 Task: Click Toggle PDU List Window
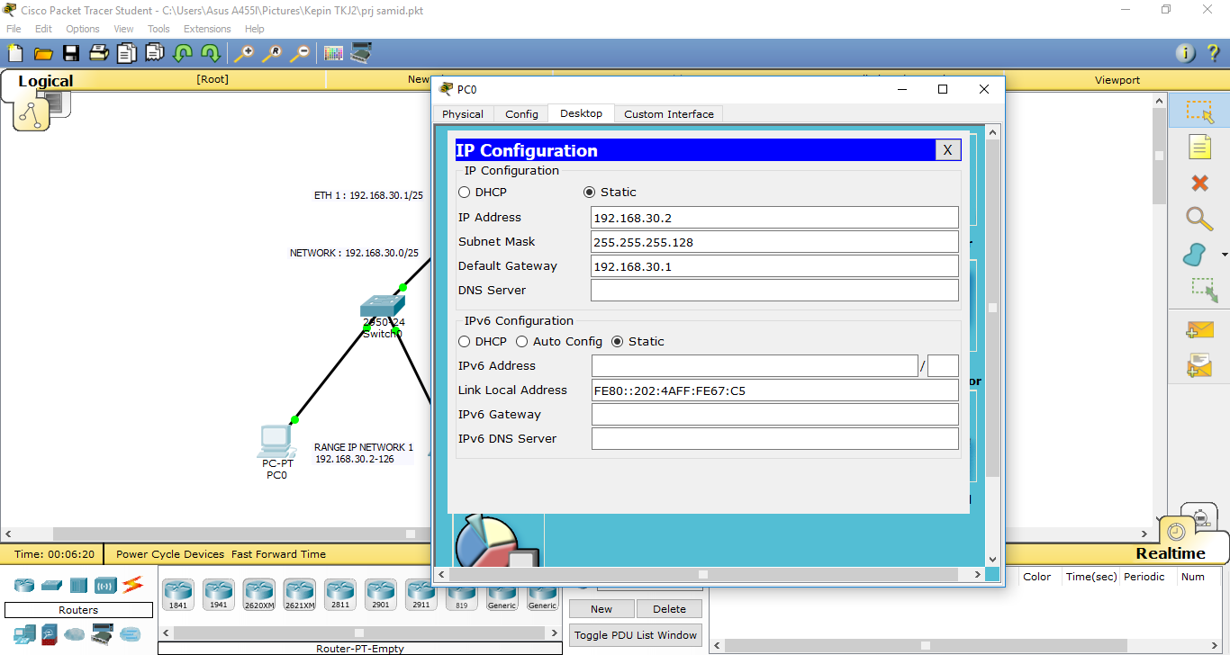(x=636, y=635)
